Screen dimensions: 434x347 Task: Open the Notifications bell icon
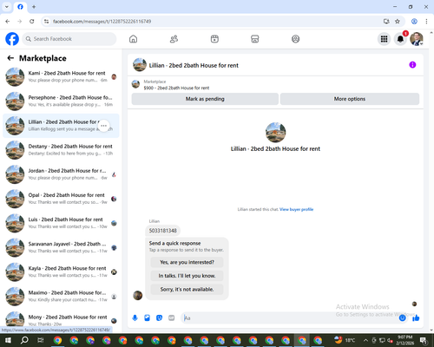pyautogui.click(x=400, y=39)
